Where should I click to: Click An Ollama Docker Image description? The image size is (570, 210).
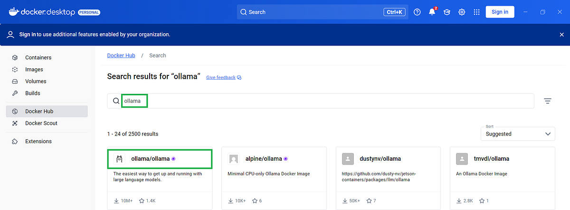(x=482, y=174)
